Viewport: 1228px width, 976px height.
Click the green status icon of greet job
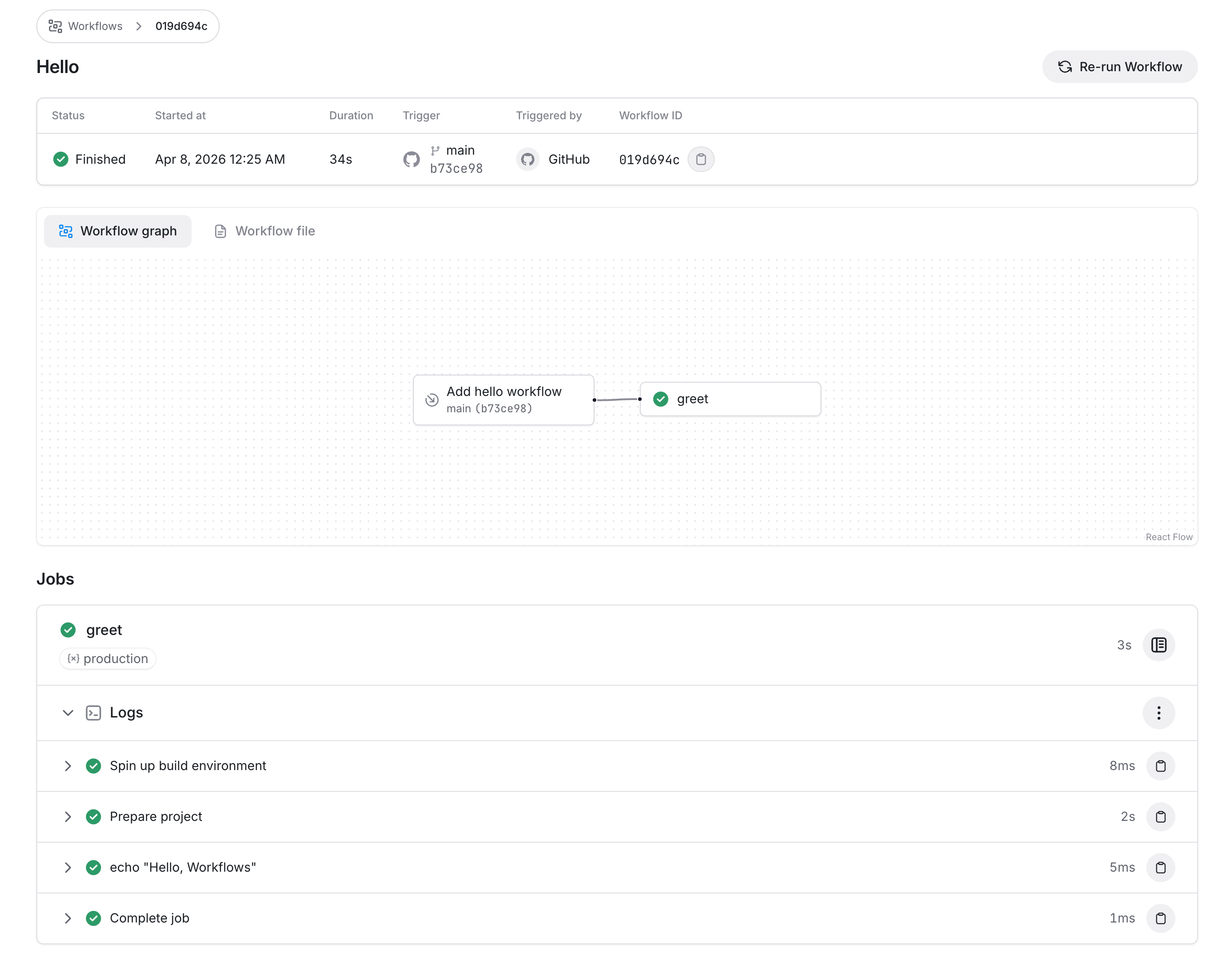[69, 630]
